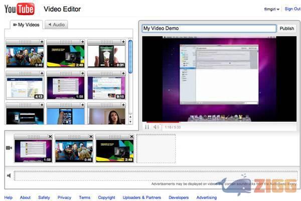Add the 2:49 colorful clip with plus icon
Screen dimensions: 301x201
[82, 42]
